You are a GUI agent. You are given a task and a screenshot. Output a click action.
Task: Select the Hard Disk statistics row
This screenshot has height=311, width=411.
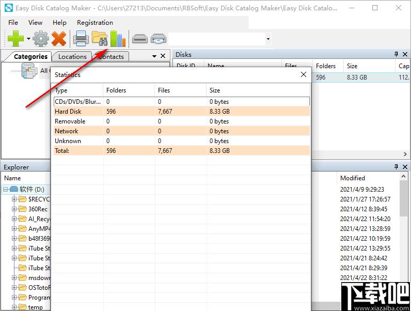[x=181, y=112]
